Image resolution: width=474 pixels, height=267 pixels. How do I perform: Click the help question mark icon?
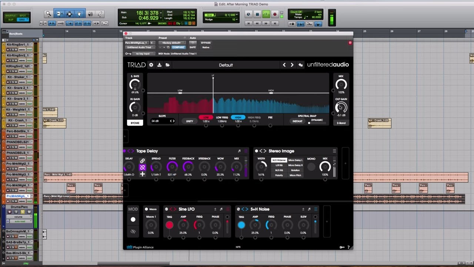click(x=348, y=247)
